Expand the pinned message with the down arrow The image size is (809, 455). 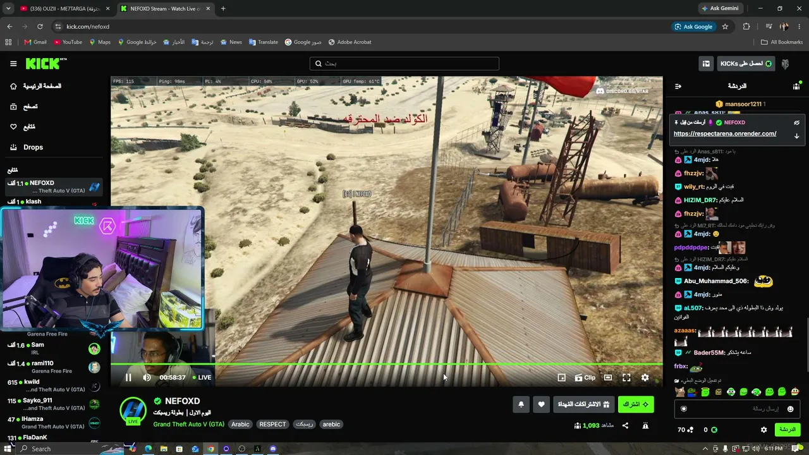point(796,136)
